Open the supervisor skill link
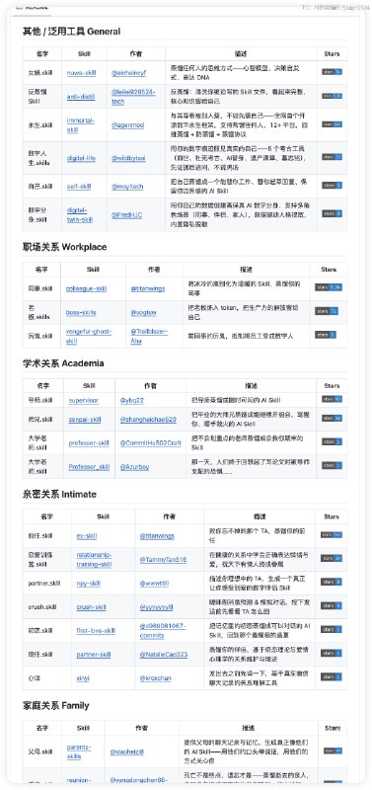This screenshot has height=790, width=372. pos(84,401)
